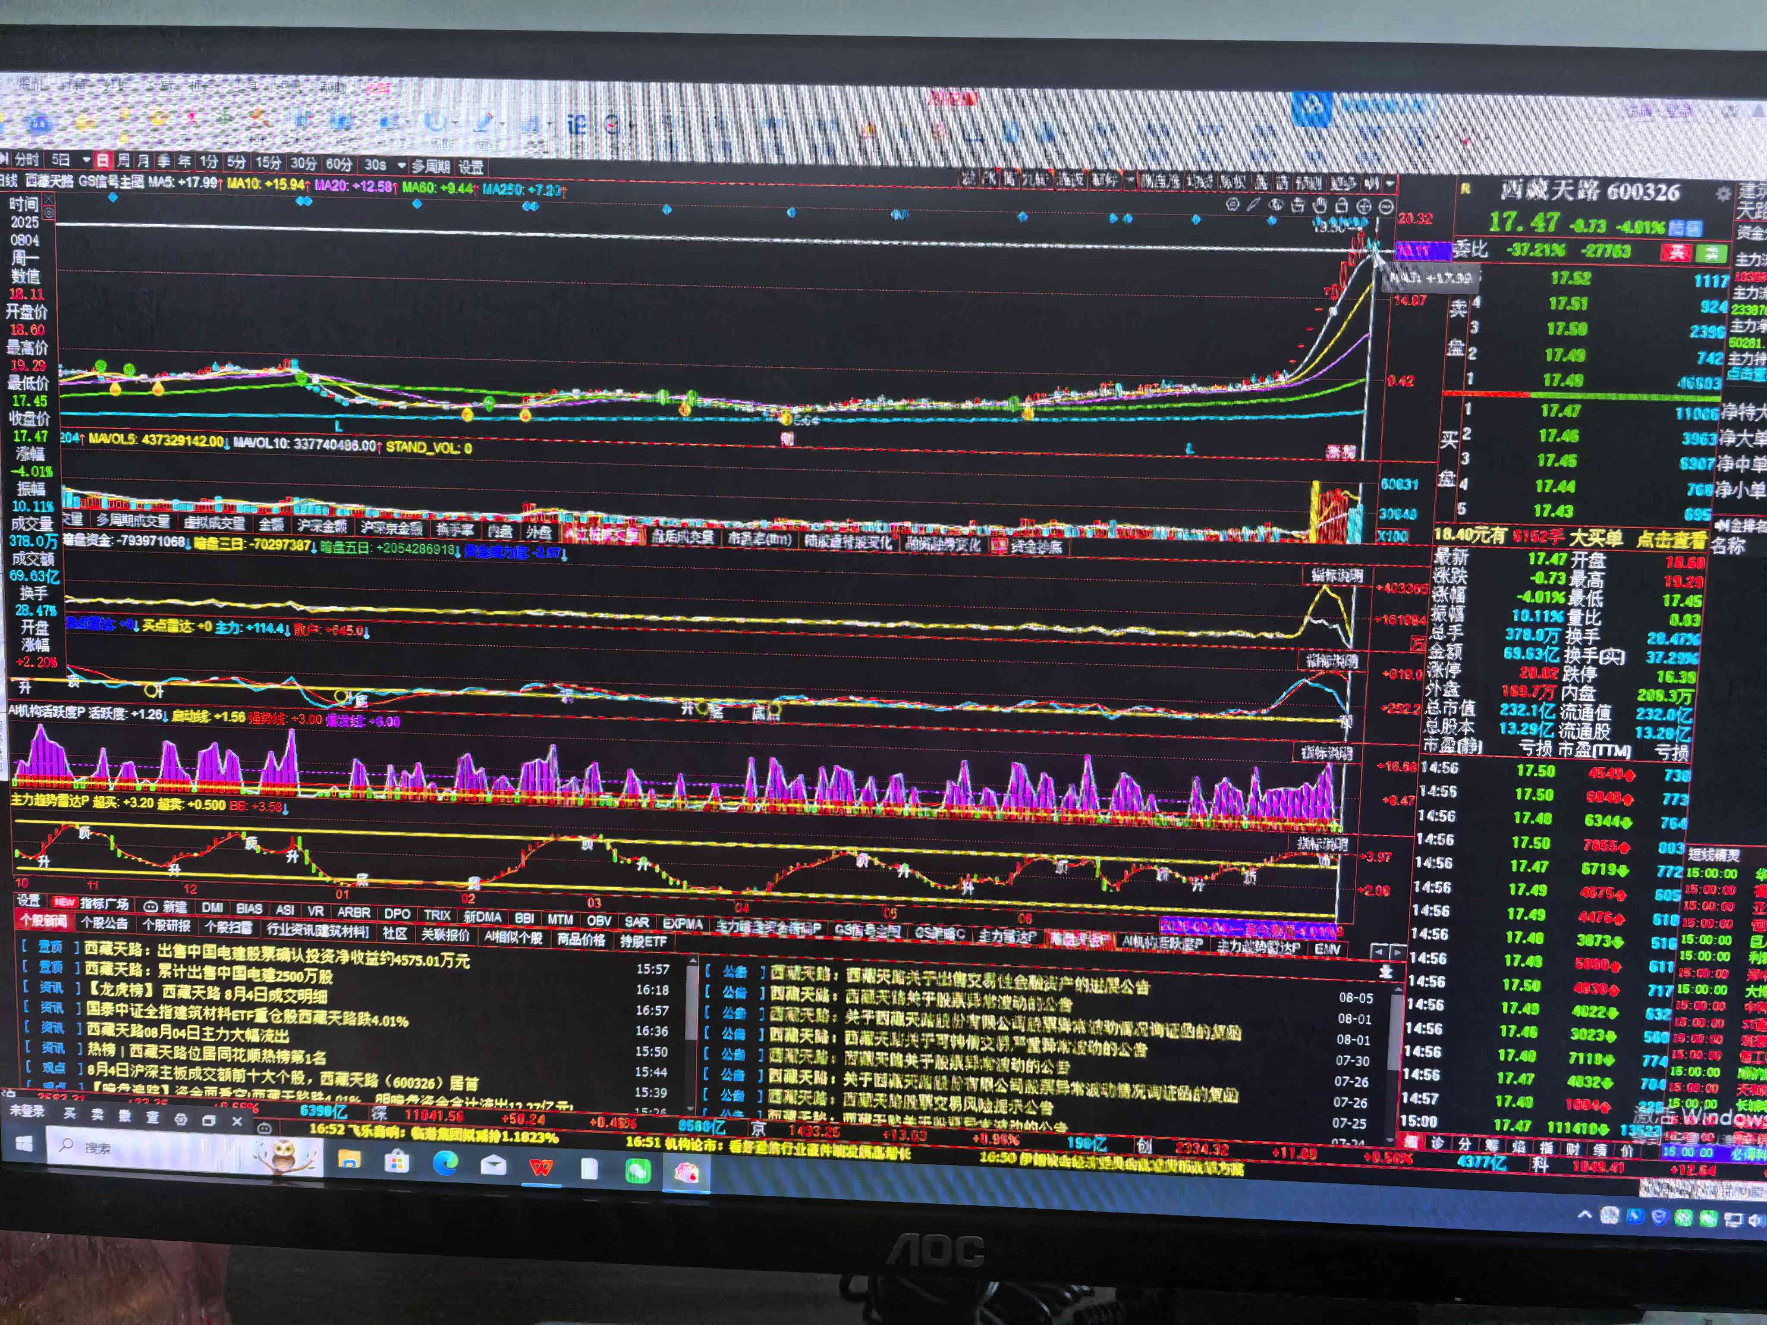Image resolution: width=1767 pixels, height=1325 pixels.
Task: Click the green 卖 sell button
Action: pyautogui.click(x=1711, y=254)
